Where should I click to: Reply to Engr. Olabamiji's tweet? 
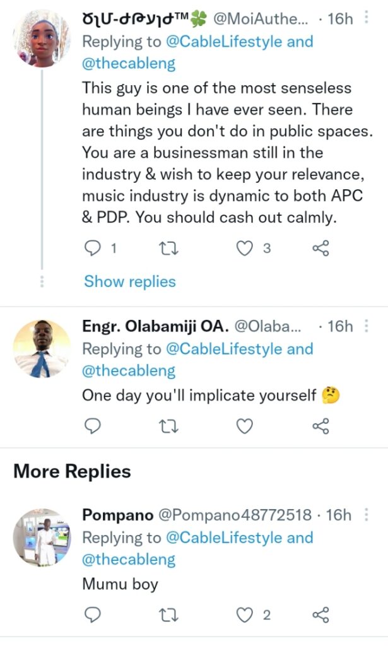click(93, 427)
